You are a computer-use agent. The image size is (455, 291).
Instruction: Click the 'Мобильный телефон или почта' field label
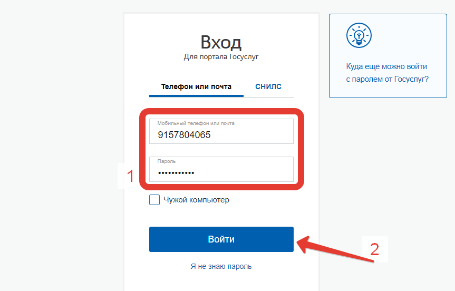pyautogui.click(x=196, y=123)
